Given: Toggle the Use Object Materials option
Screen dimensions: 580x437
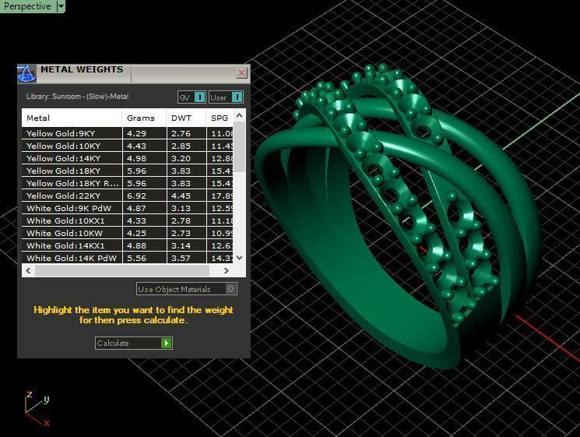Looking at the screenshot, I should 187,289.
